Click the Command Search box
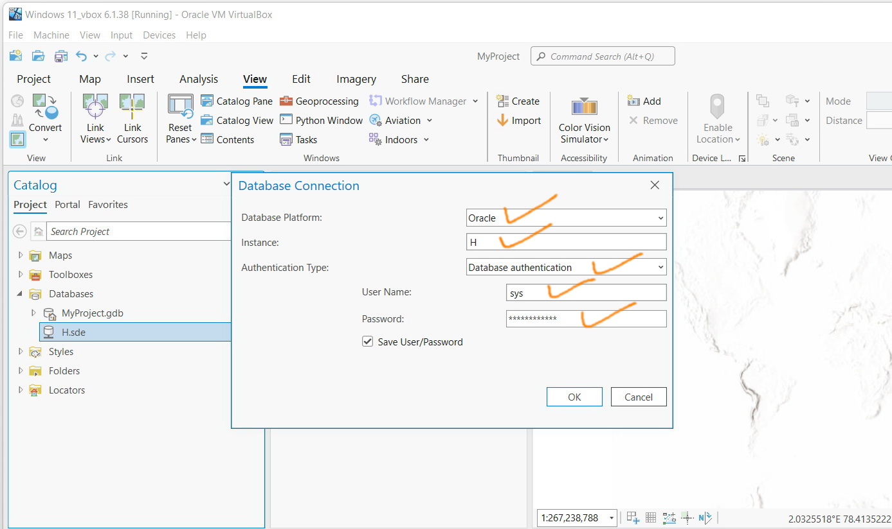The height and width of the screenshot is (529, 892). pos(603,56)
